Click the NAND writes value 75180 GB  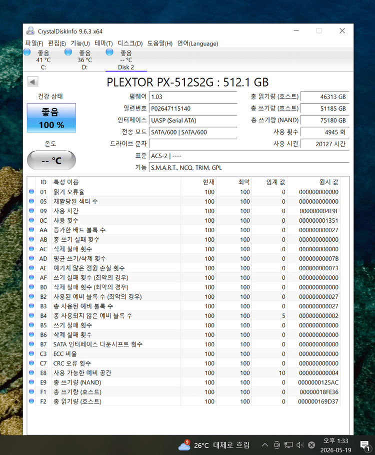[x=325, y=120]
